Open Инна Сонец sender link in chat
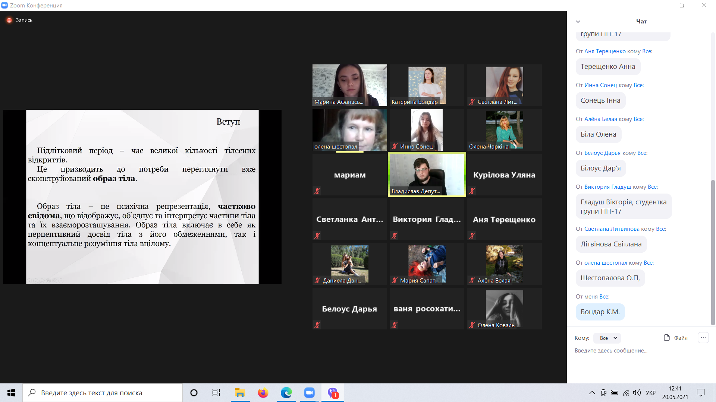Viewport: 716px width, 402px height. click(600, 85)
